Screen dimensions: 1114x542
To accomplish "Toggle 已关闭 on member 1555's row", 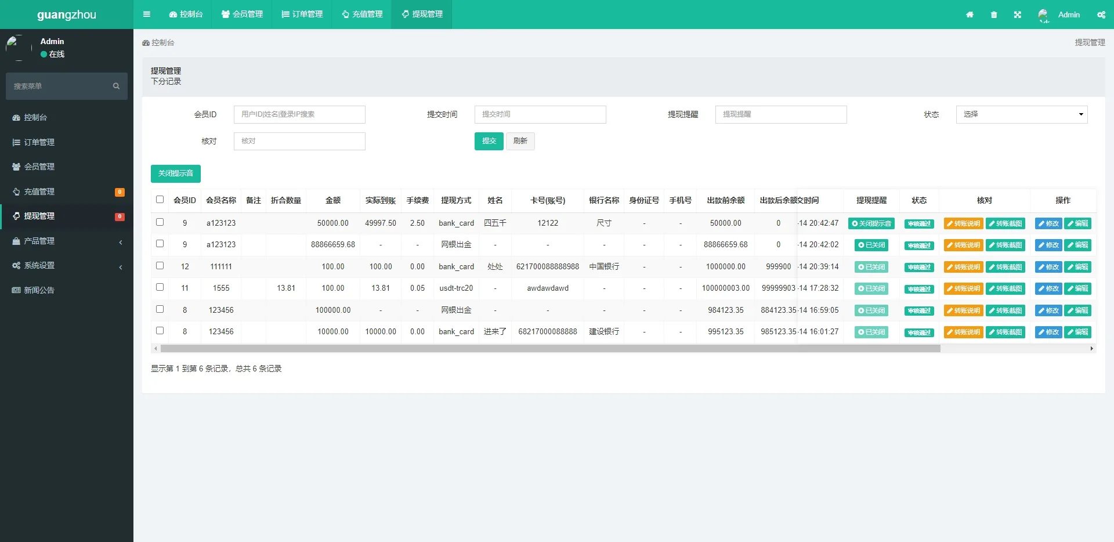I will 870,288.
